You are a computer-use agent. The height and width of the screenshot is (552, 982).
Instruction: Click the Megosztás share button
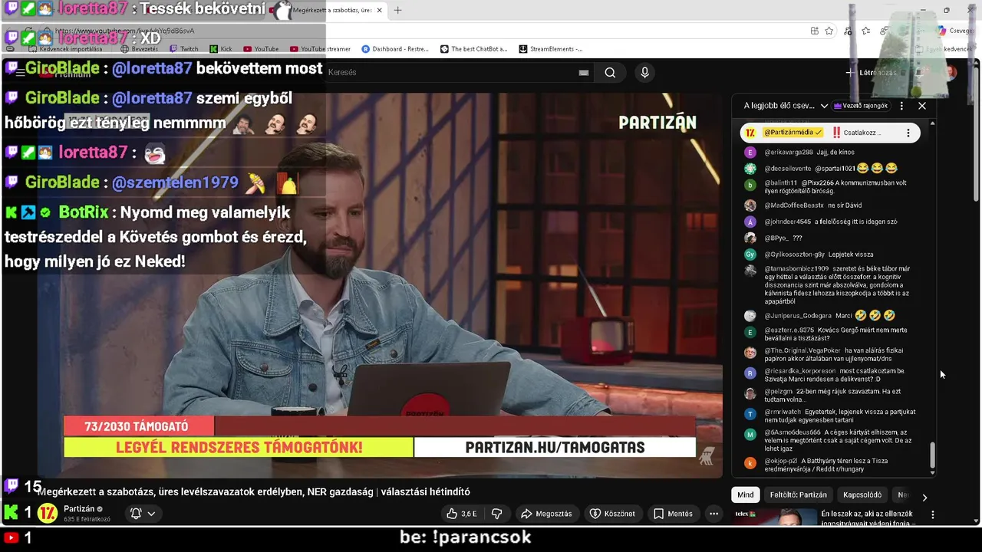[546, 514]
